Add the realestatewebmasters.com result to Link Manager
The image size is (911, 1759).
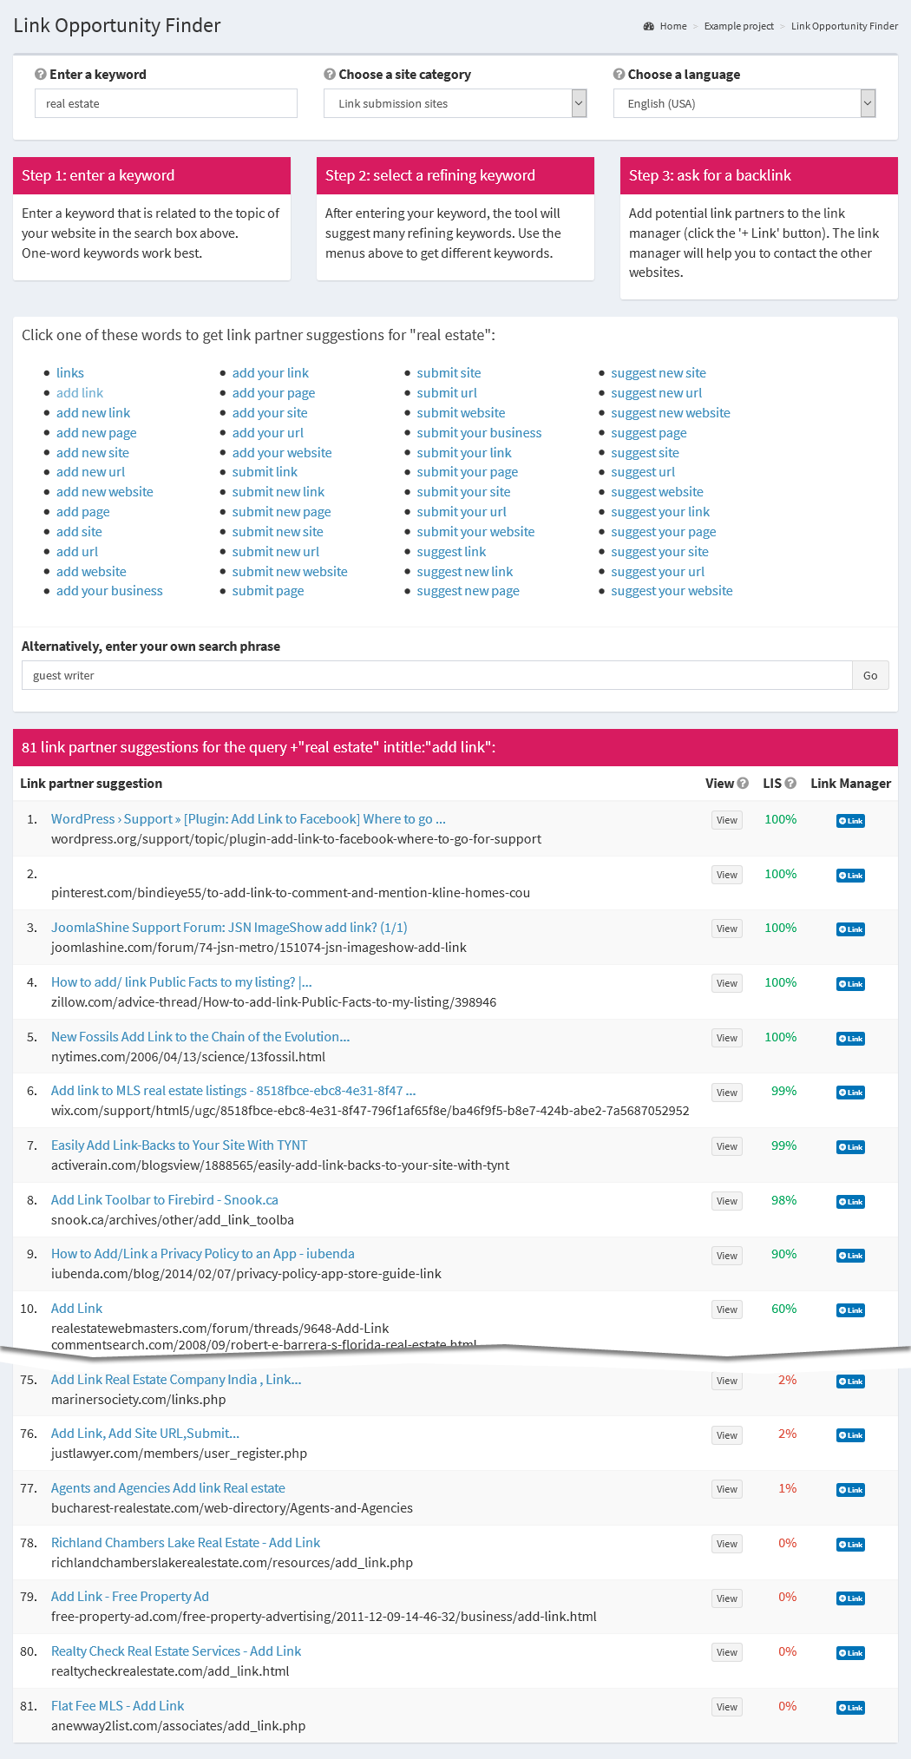click(x=850, y=1310)
